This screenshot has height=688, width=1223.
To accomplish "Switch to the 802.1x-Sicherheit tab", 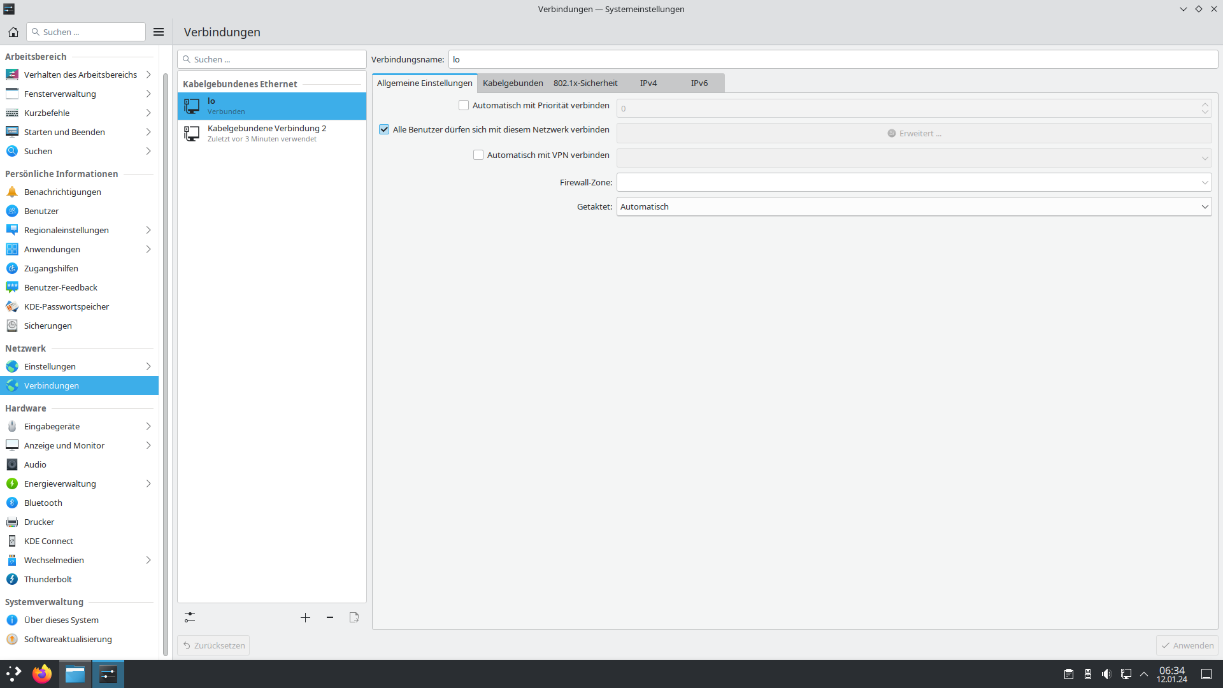I will pyautogui.click(x=585, y=83).
